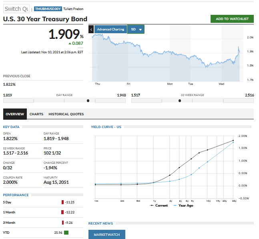Collapse chart with left chevron icon
Viewport: 259px width, 239px height.
tap(91, 29)
